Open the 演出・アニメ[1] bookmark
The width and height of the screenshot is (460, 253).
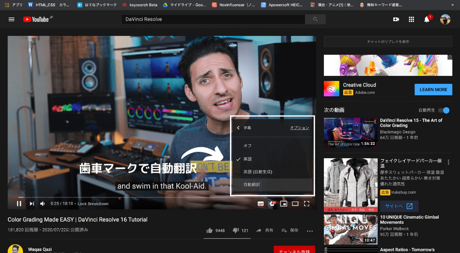pyautogui.click(x=332, y=5)
